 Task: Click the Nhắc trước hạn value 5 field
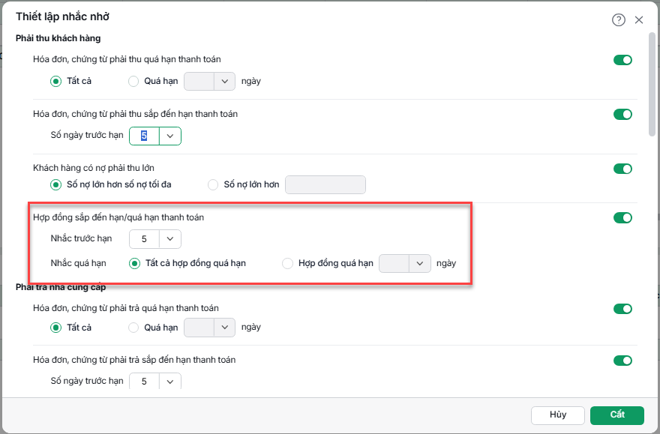[144, 239]
